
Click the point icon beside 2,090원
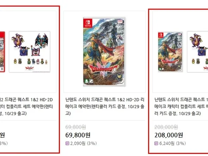[x=67, y=143]
